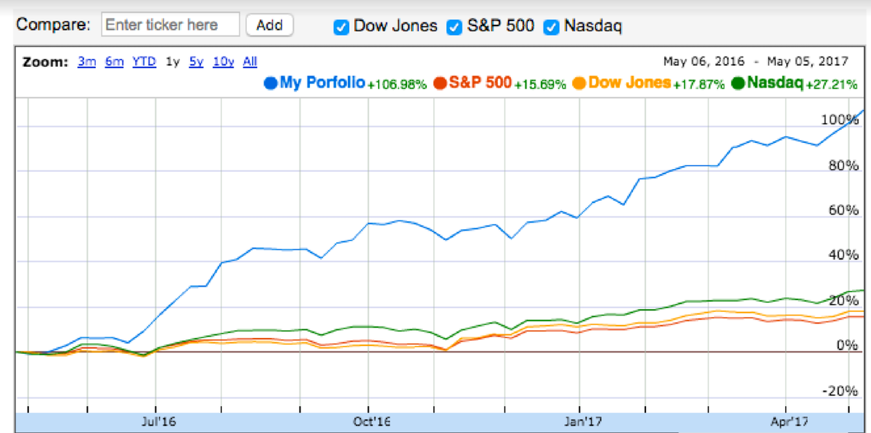Screen dimensions: 871x433
Task: Focus the Enter ticker here field
Action: 170,25
